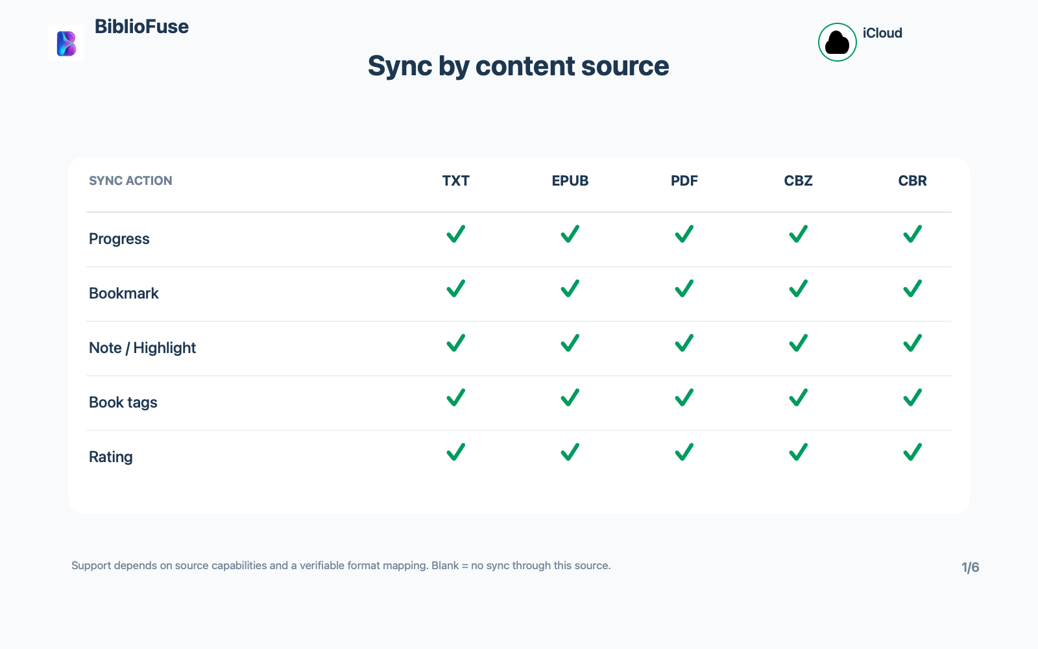Click the EPUB column header
Viewport: 1038px width, 649px height.
pyautogui.click(x=570, y=181)
